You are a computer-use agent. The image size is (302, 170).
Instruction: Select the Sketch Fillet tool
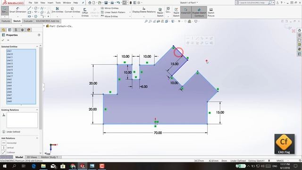42,17
